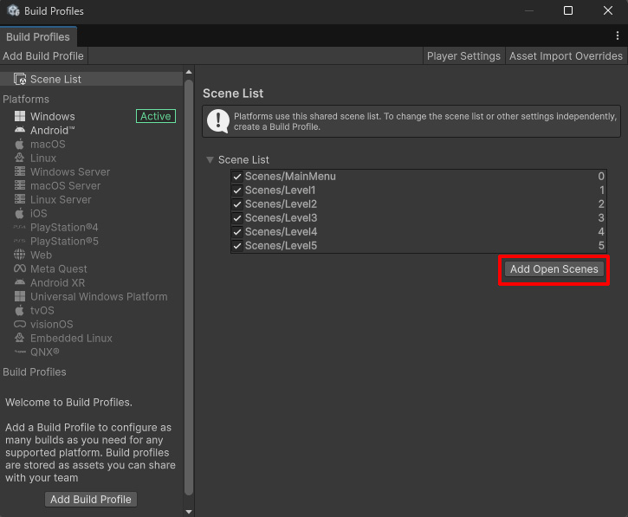Image resolution: width=628 pixels, height=517 pixels.
Task: Maximize the Build Profiles window
Action: [568, 10]
